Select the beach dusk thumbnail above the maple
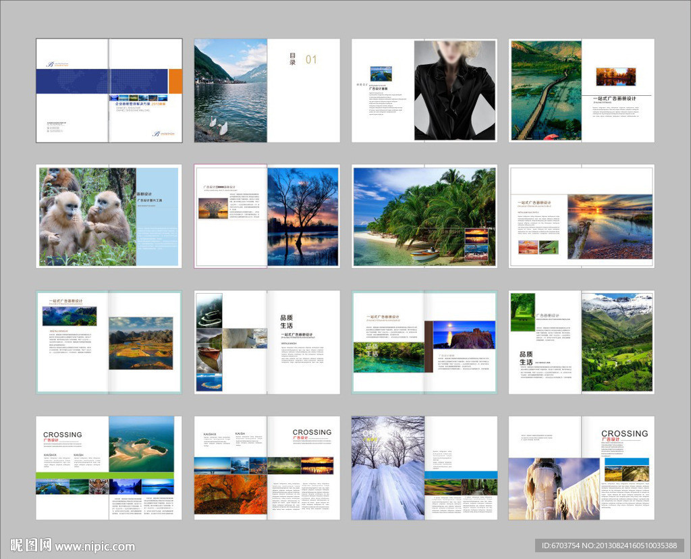Screen dimensions: 691x559 click(213, 466)
